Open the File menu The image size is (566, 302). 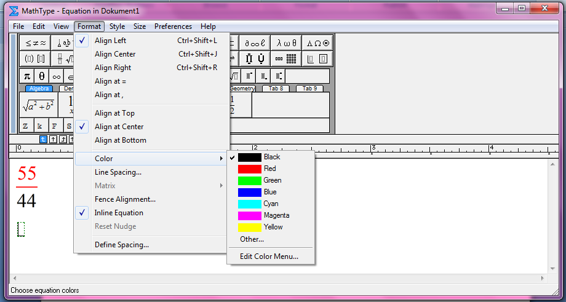point(18,26)
